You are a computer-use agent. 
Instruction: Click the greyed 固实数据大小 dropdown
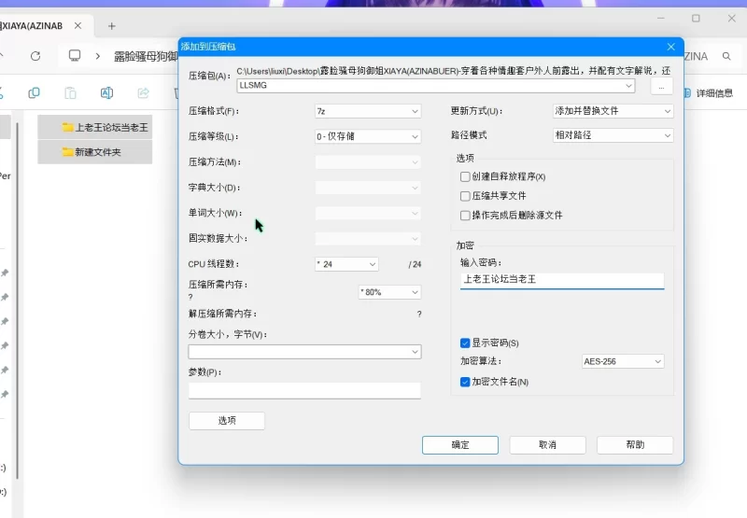pyautogui.click(x=367, y=238)
